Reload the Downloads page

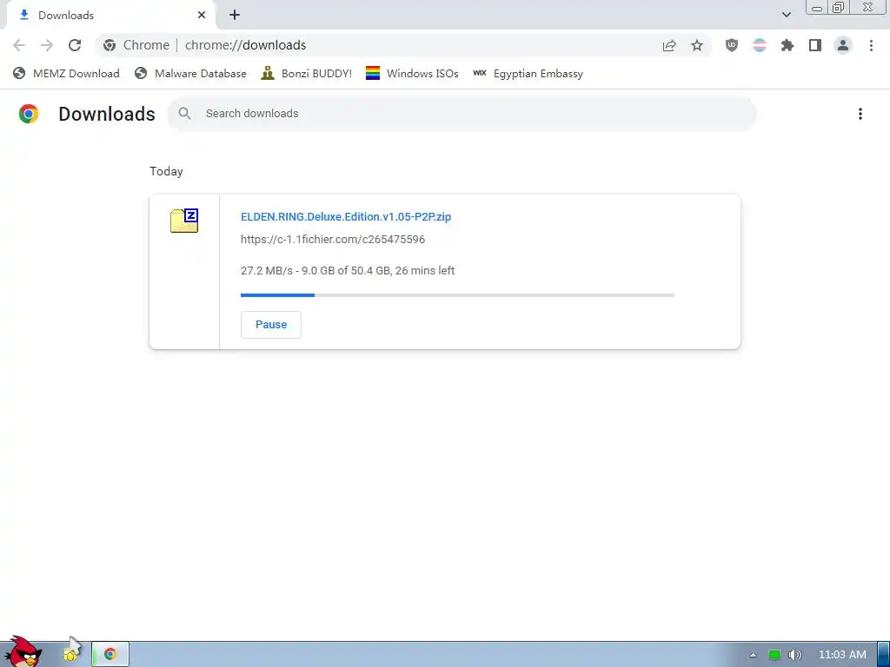(75, 45)
